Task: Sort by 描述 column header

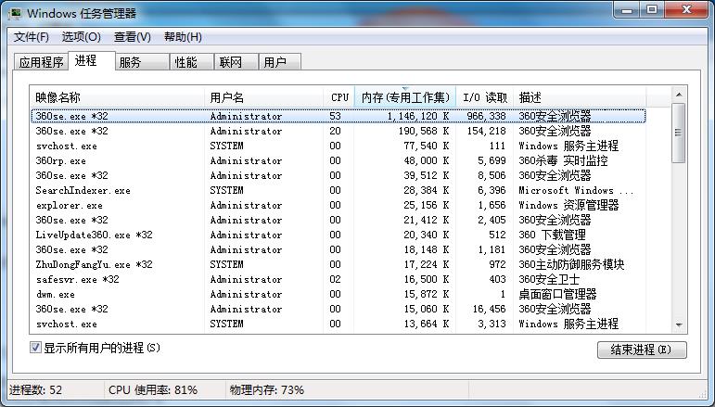Action: (580, 97)
